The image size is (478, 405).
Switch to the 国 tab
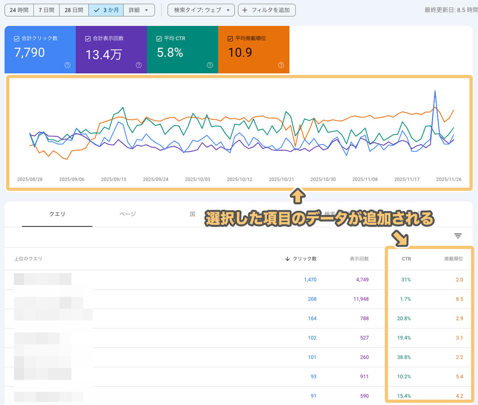[192, 214]
